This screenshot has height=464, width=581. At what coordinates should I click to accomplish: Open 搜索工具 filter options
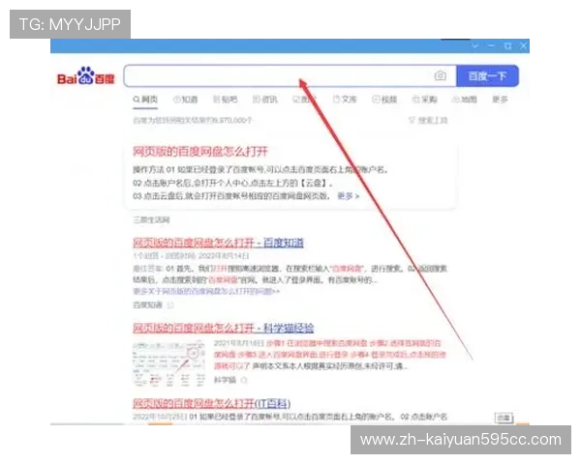pos(428,120)
